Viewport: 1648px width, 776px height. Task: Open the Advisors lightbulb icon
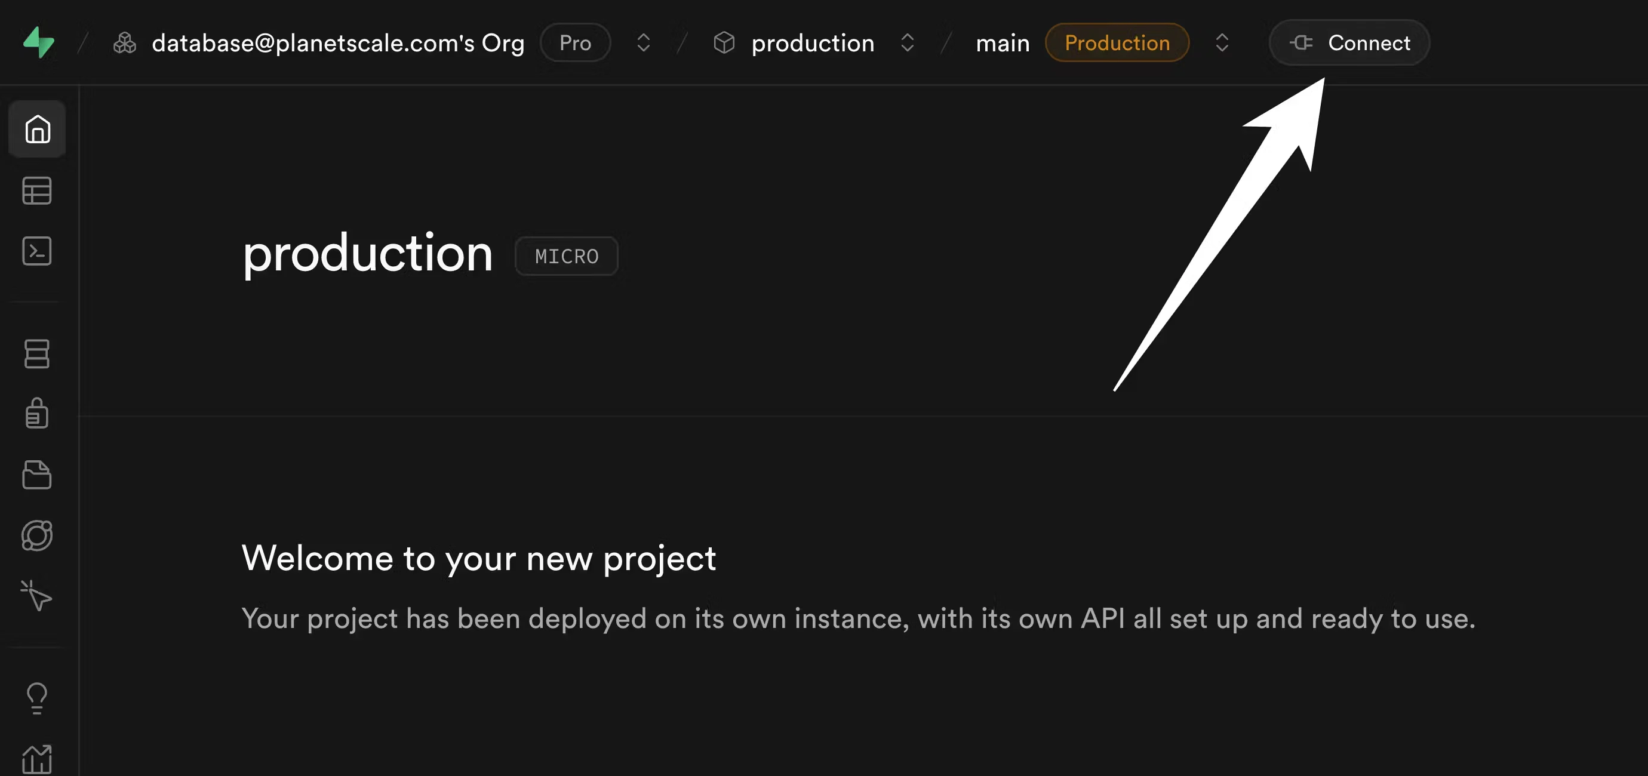click(37, 698)
